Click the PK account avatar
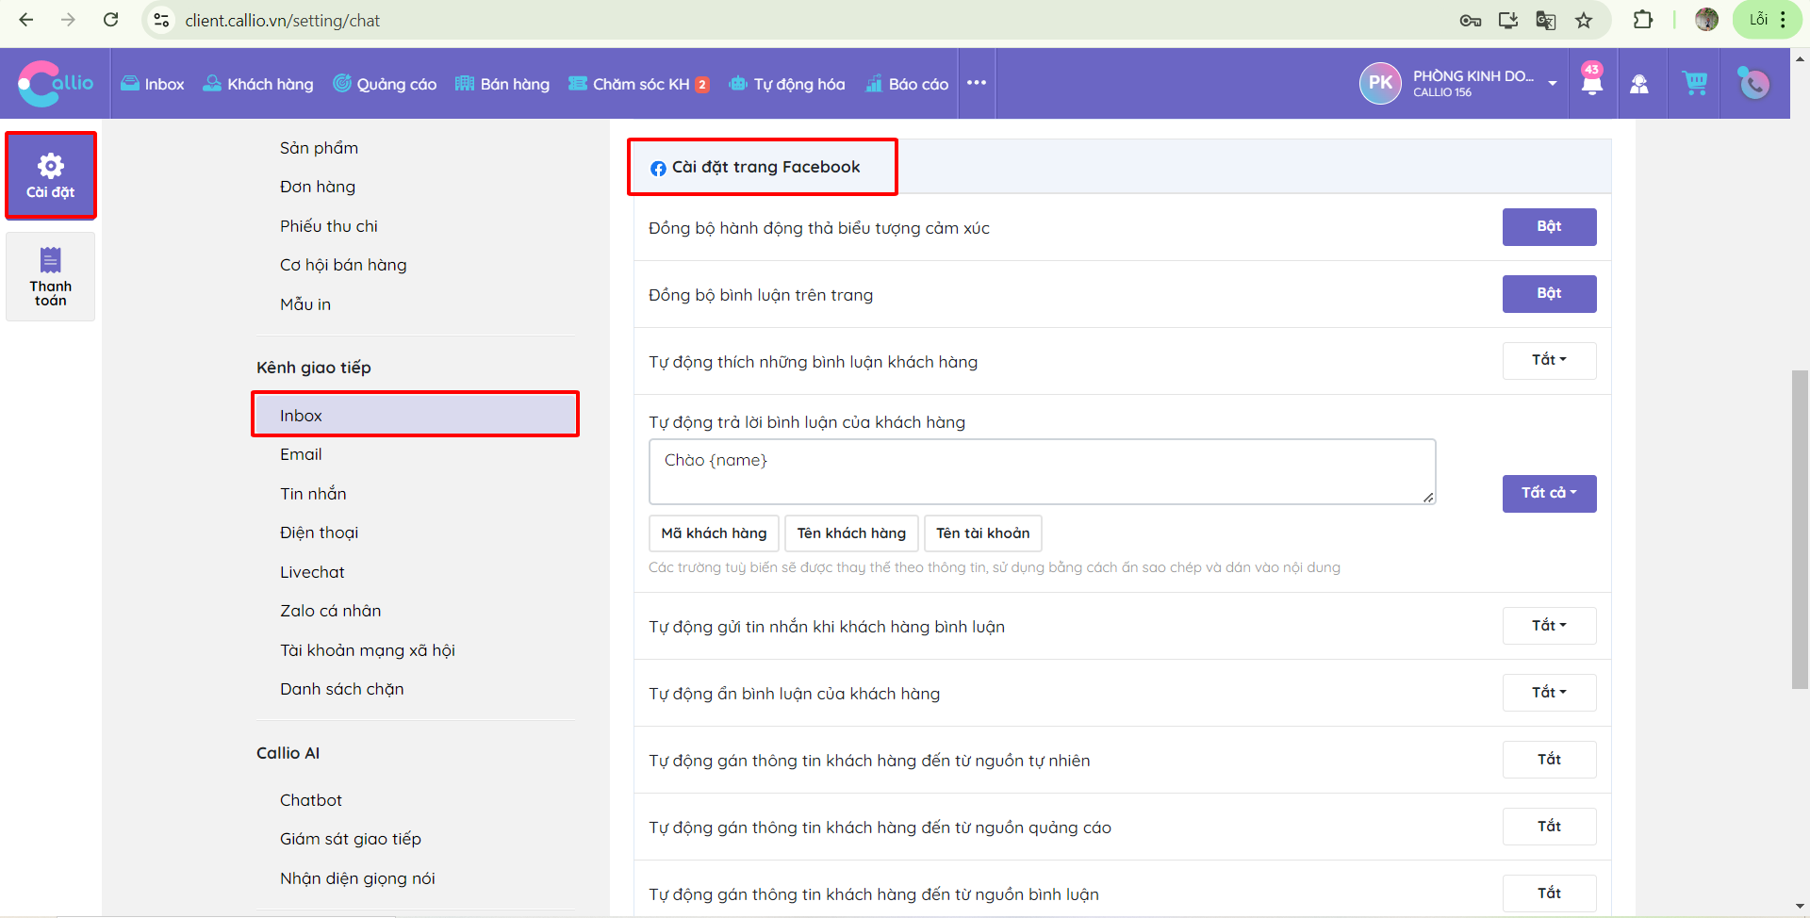Viewport: 1810px width, 918px height. click(x=1380, y=83)
